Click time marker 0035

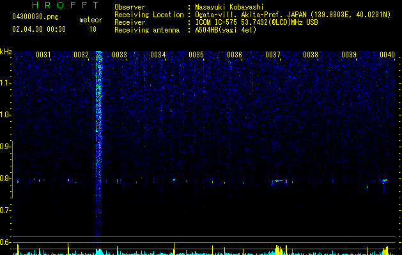point(196,55)
